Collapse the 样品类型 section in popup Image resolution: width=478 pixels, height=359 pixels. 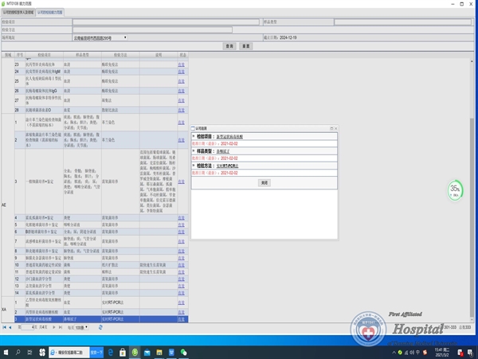click(x=194, y=150)
